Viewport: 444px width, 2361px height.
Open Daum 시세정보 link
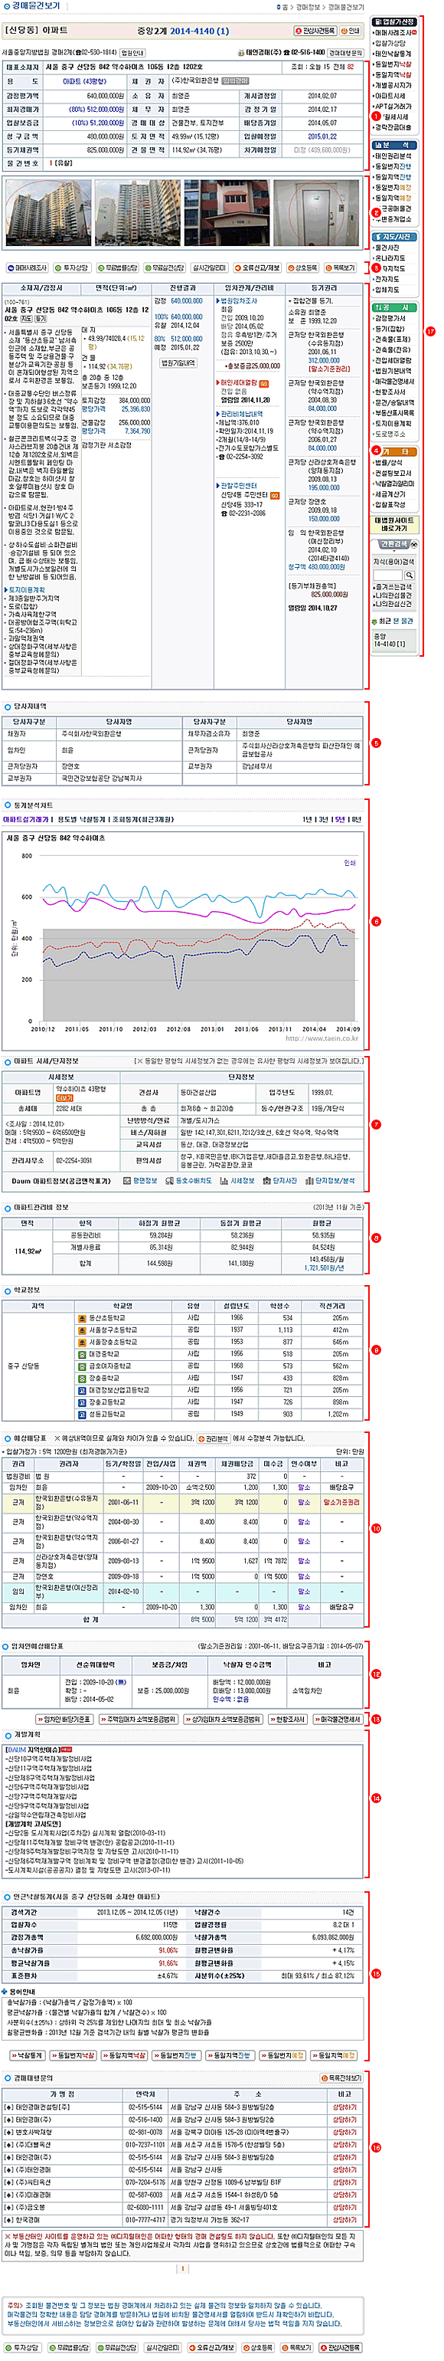point(238,1180)
